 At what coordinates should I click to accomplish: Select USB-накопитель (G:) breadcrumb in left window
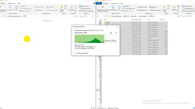tap(14, 16)
